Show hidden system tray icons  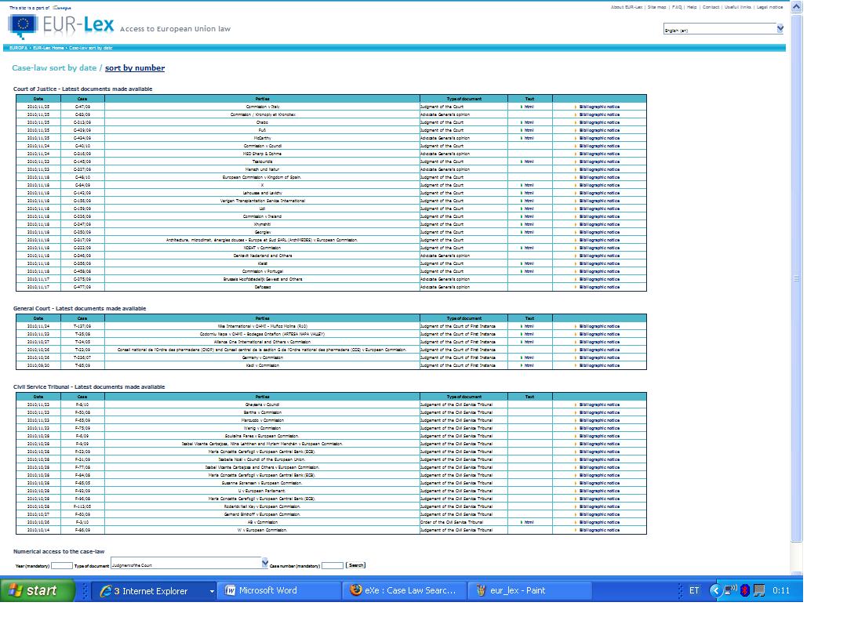point(715,590)
